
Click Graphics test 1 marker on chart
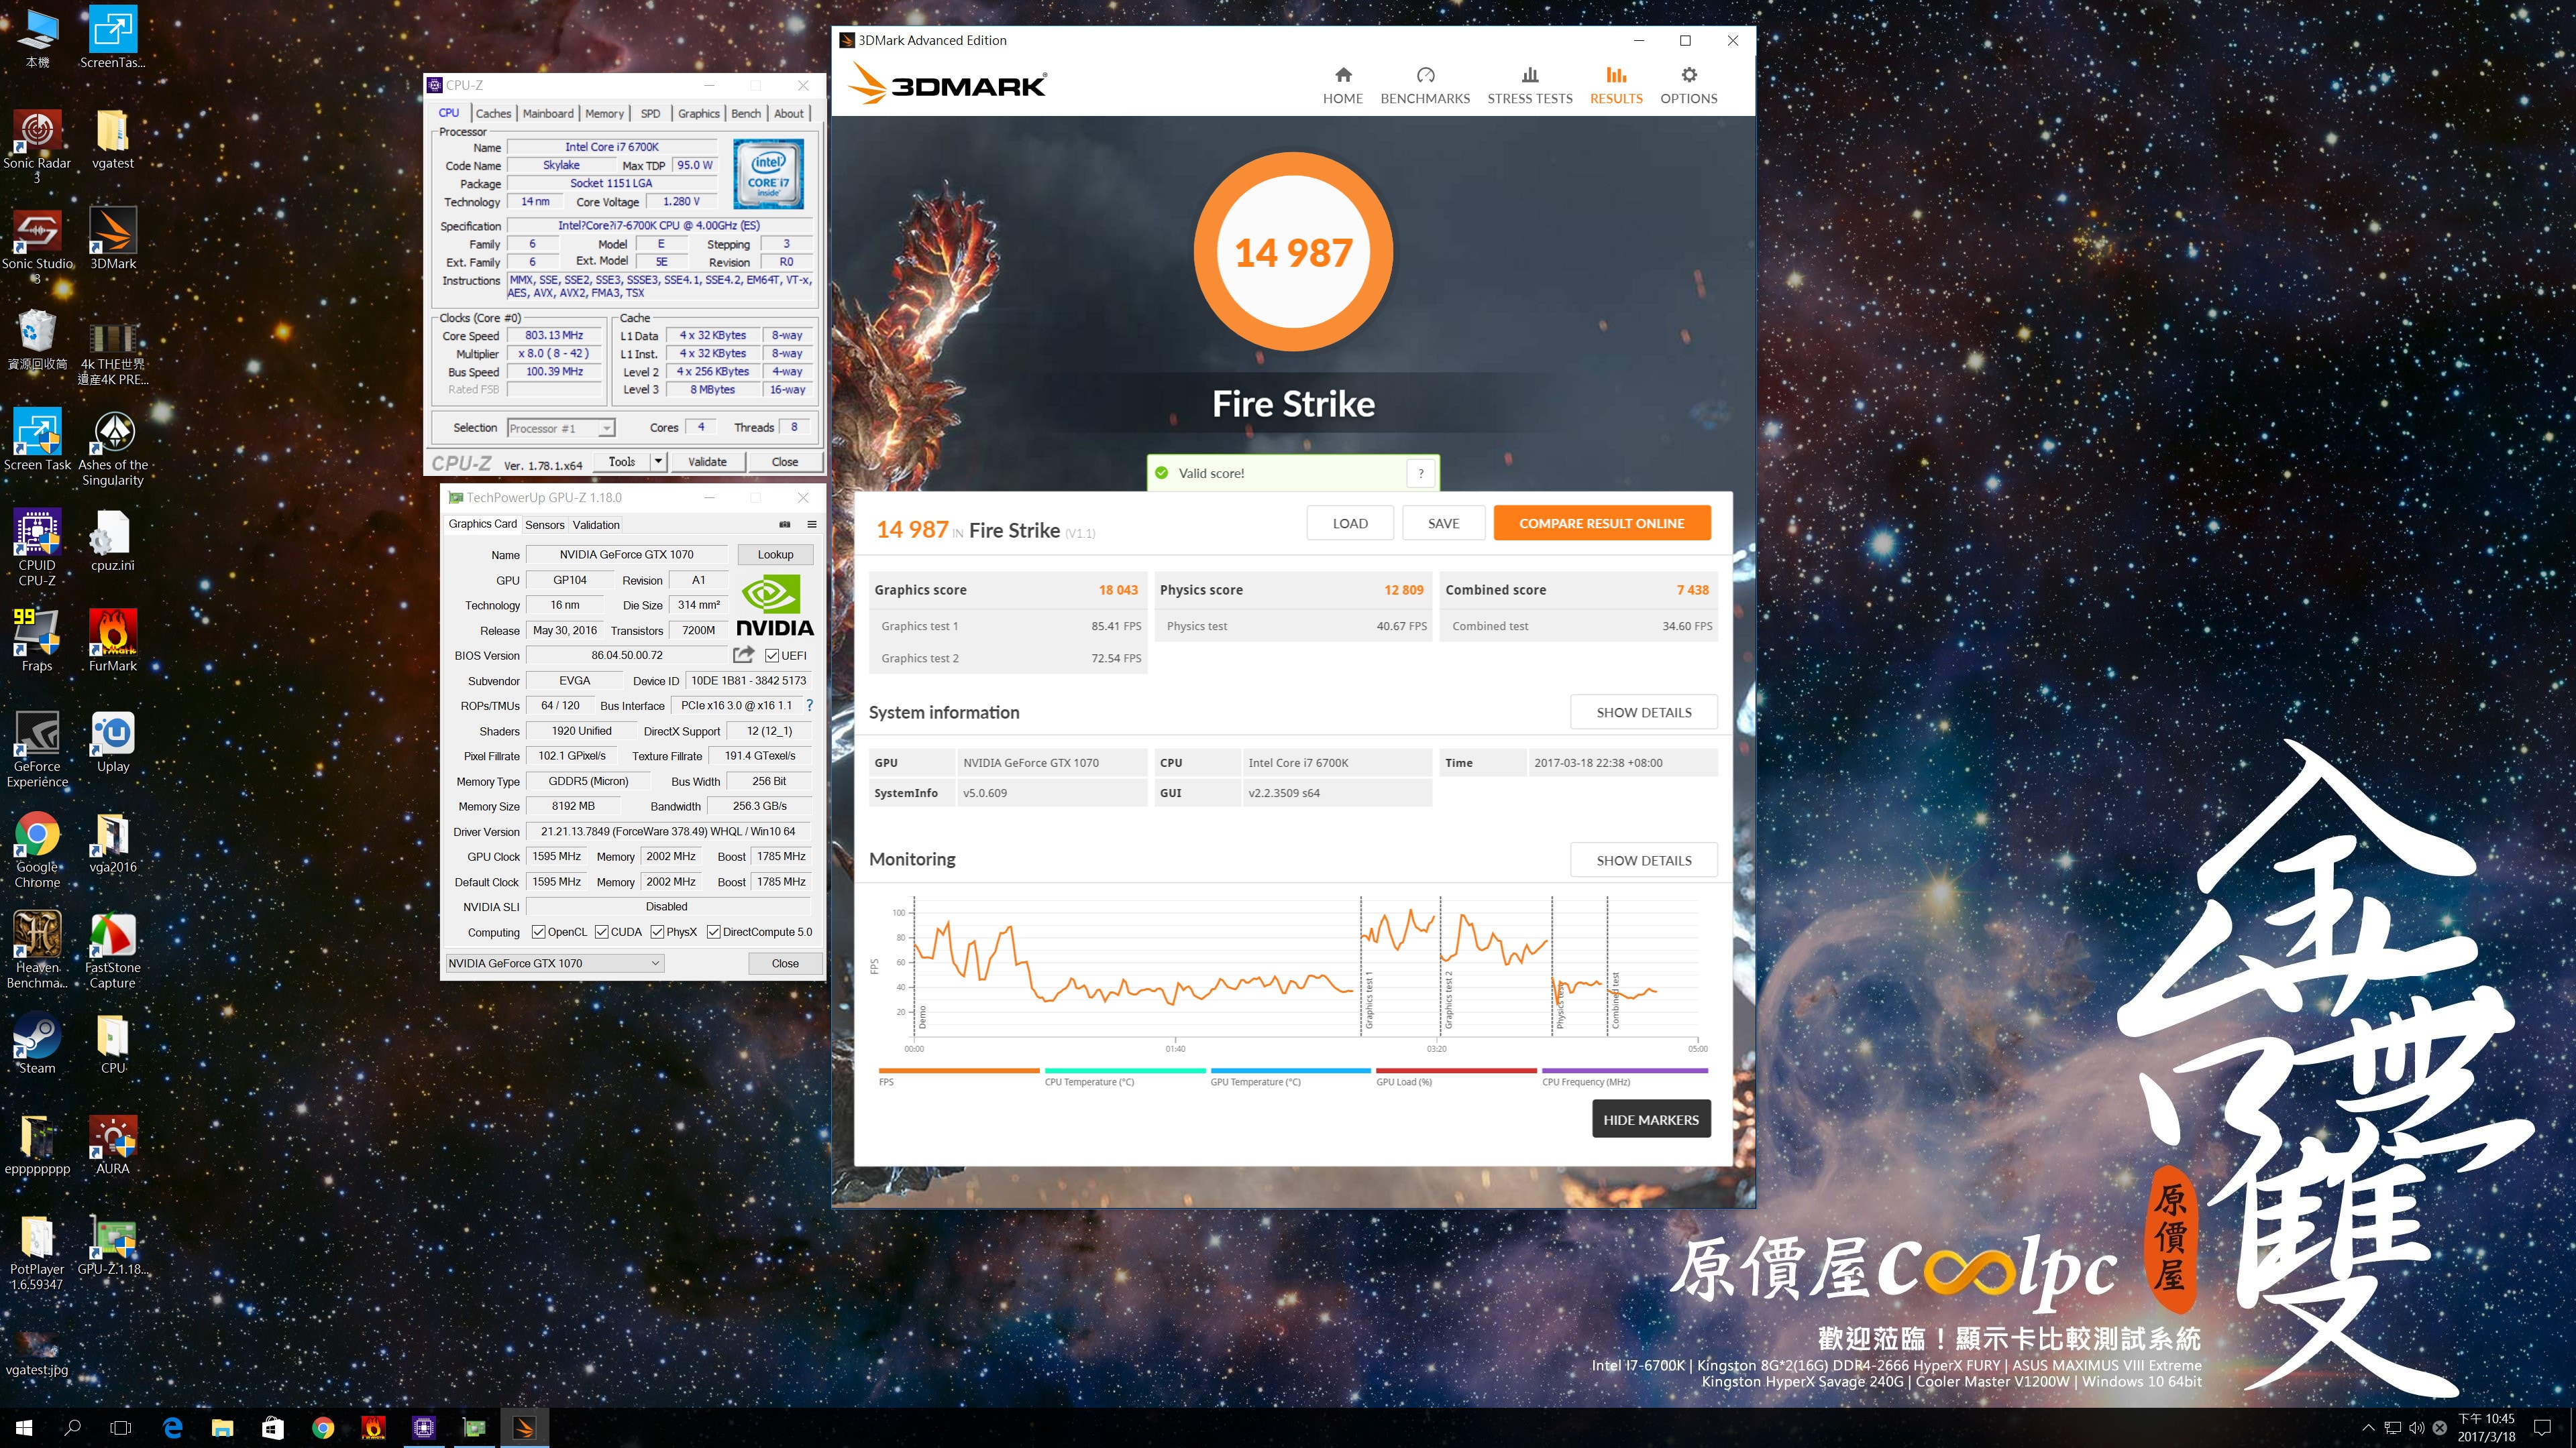pyautogui.click(x=1369, y=1000)
